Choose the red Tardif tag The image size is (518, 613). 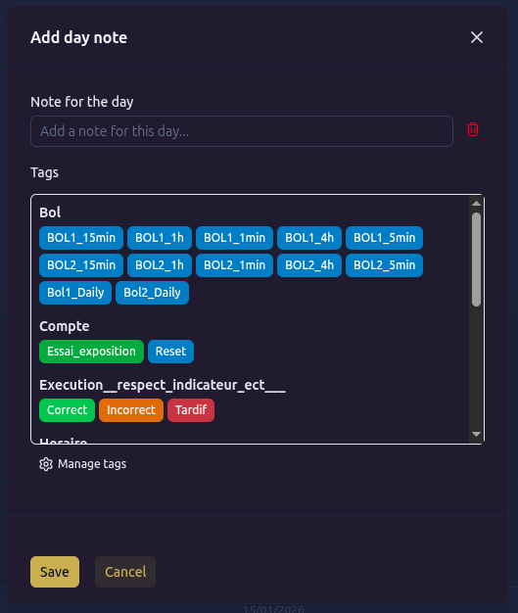(191, 410)
